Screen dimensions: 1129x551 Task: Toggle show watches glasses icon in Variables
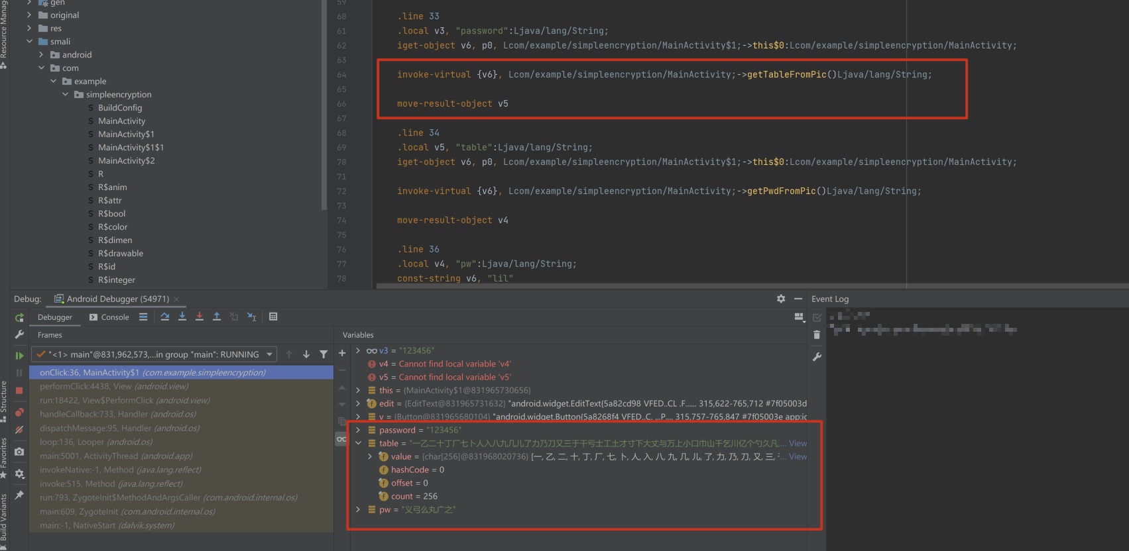tap(341, 439)
